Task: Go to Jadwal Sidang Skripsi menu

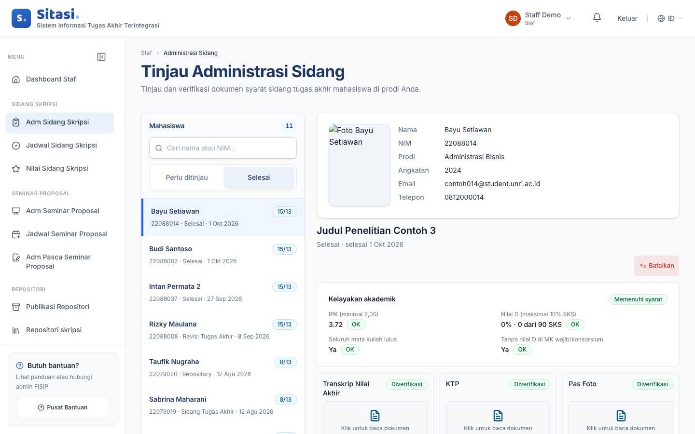Action: tap(60, 146)
